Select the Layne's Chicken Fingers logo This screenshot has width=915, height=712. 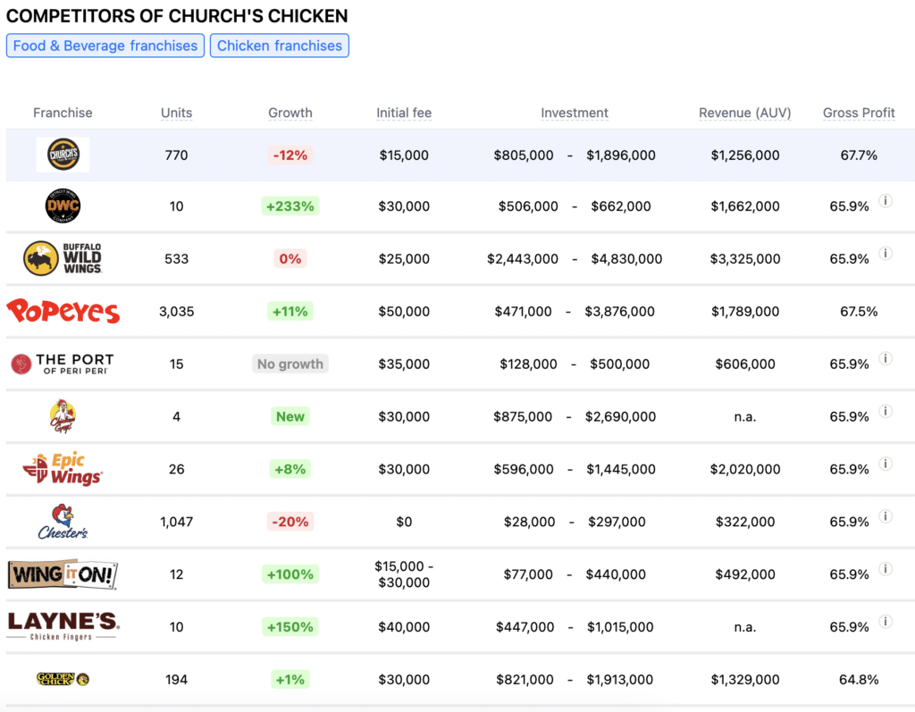coord(63,626)
